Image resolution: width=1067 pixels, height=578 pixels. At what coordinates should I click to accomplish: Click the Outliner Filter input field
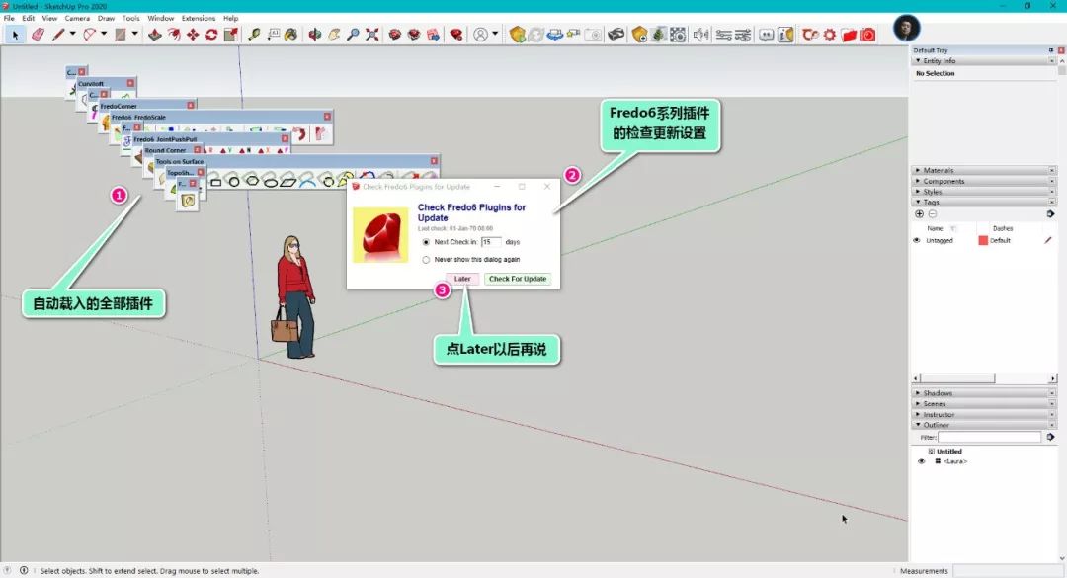click(989, 437)
